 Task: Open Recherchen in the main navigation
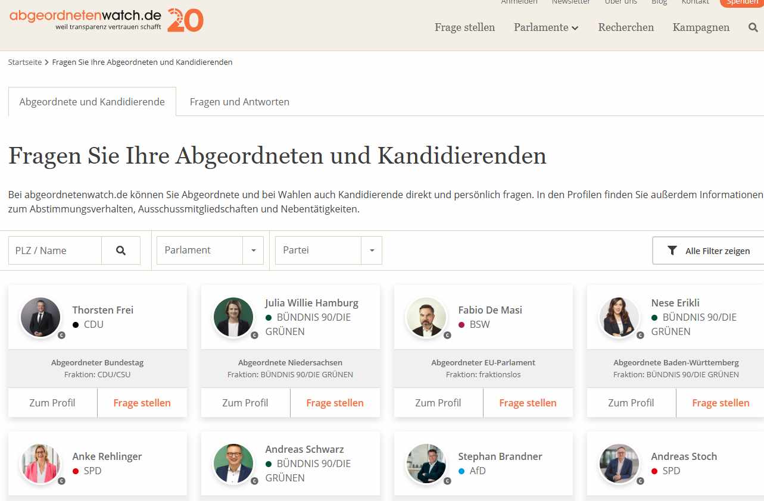click(626, 27)
